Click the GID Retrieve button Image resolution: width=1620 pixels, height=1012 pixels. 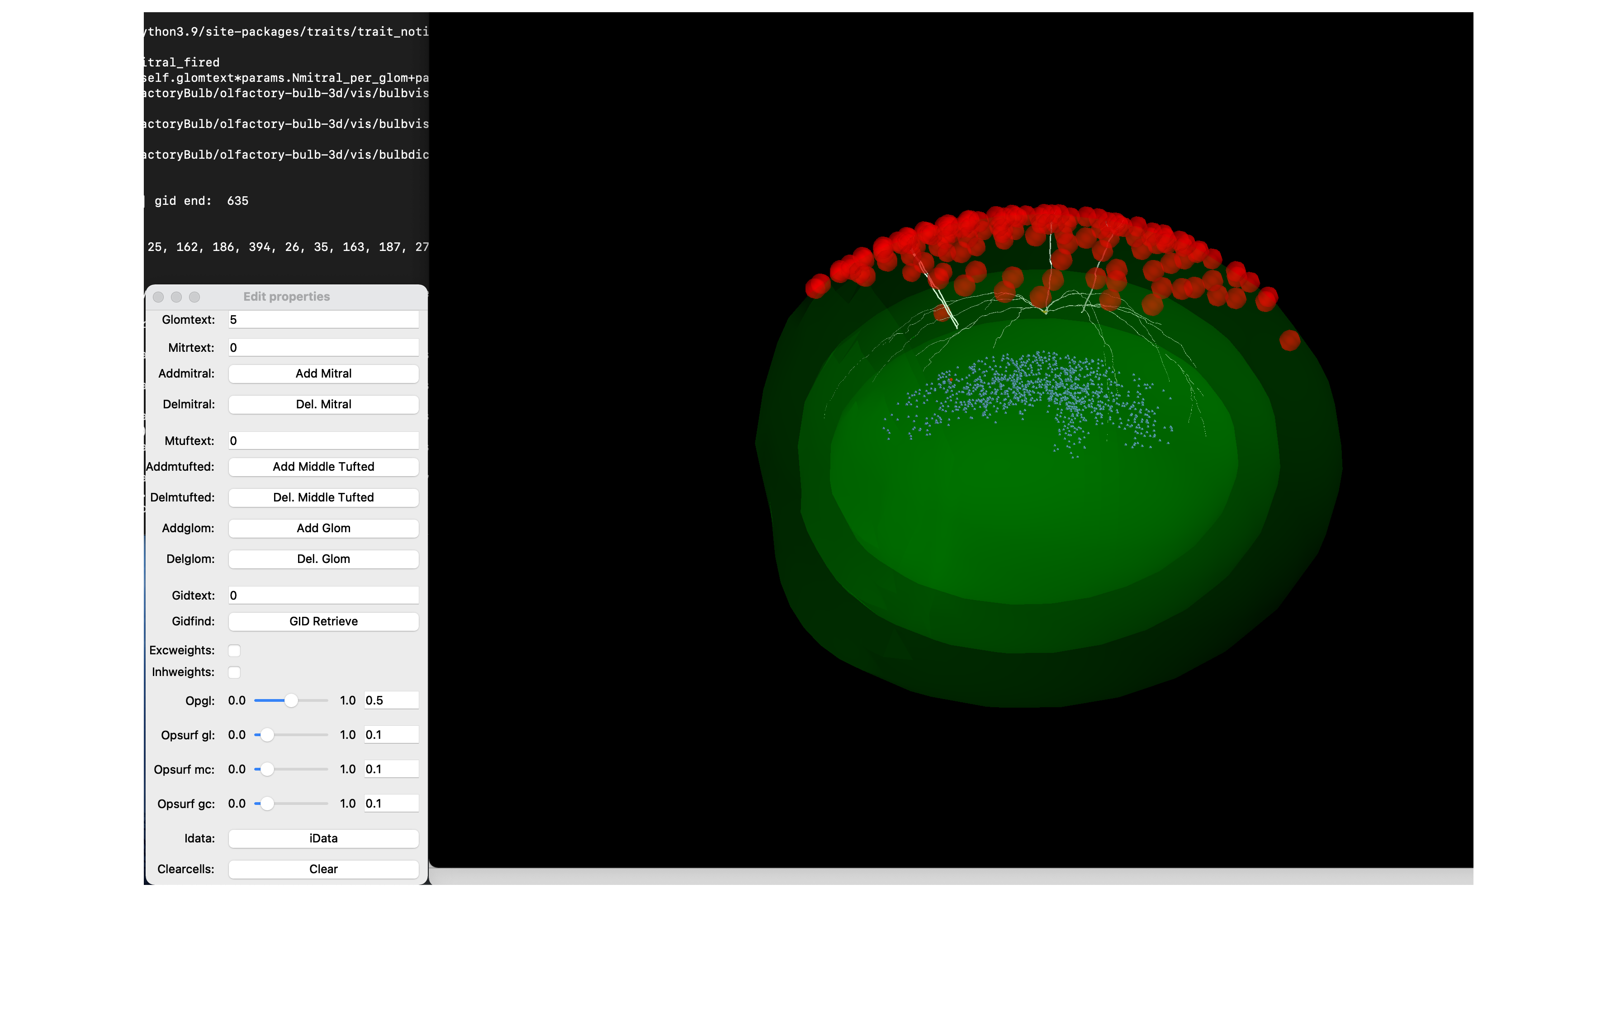tap(323, 621)
